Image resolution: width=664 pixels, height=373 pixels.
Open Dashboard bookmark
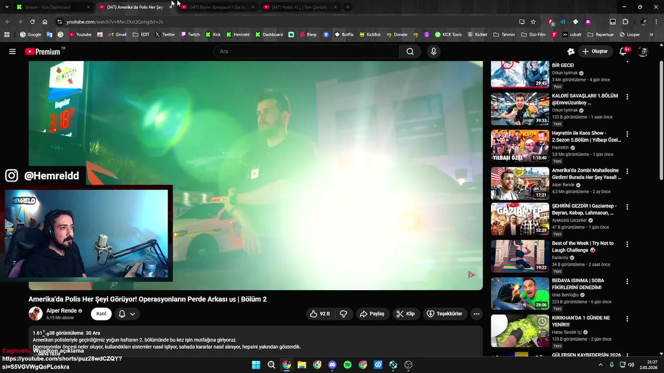tap(269, 35)
